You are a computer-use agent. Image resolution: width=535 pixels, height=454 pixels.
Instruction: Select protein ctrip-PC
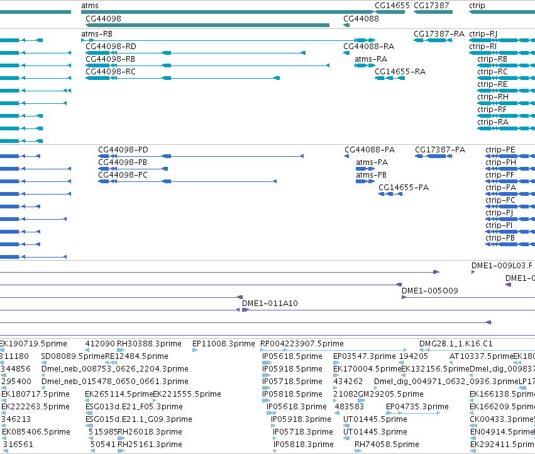[510, 207]
